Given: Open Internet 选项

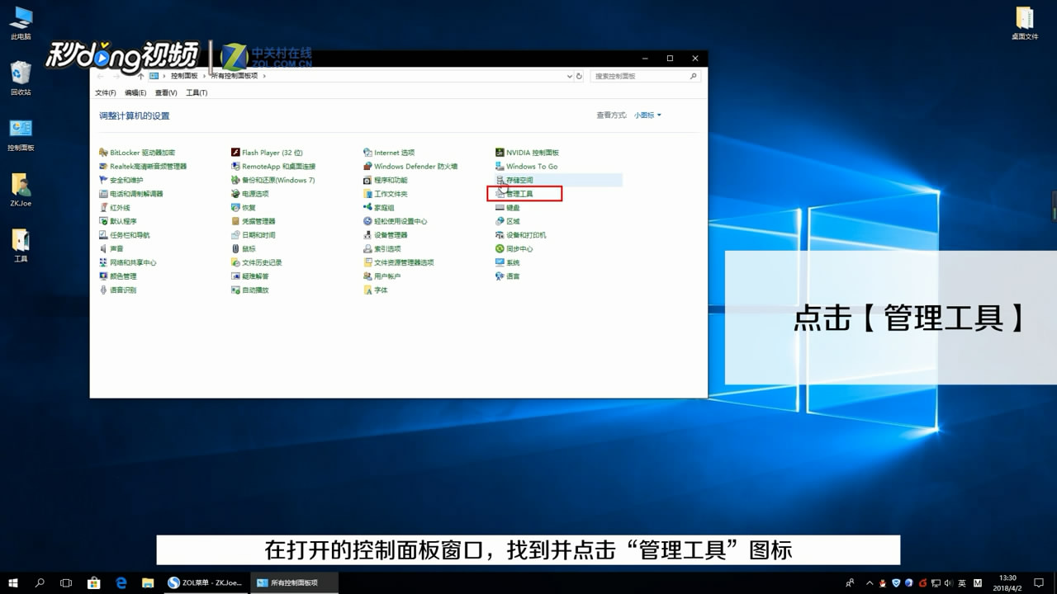Looking at the screenshot, I should pos(389,153).
